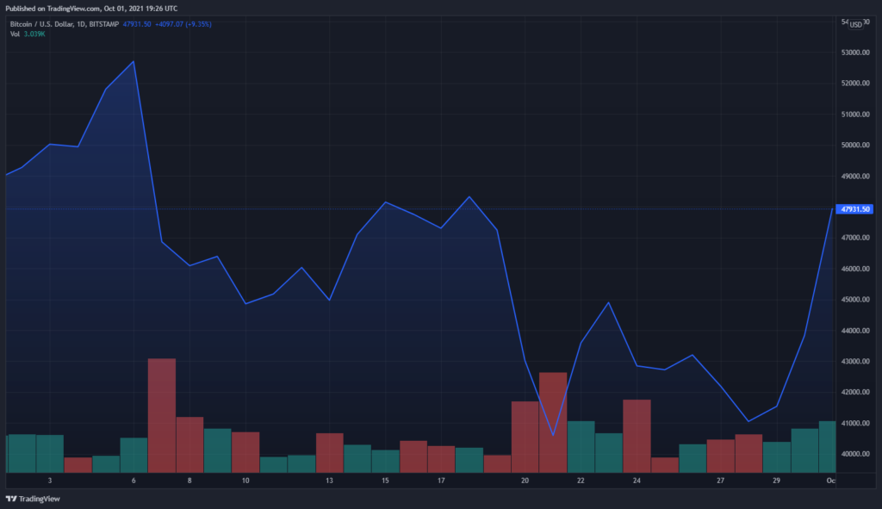Click the price line low near date 21
The height and width of the screenshot is (509, 882).
click(x=553, y=434)
